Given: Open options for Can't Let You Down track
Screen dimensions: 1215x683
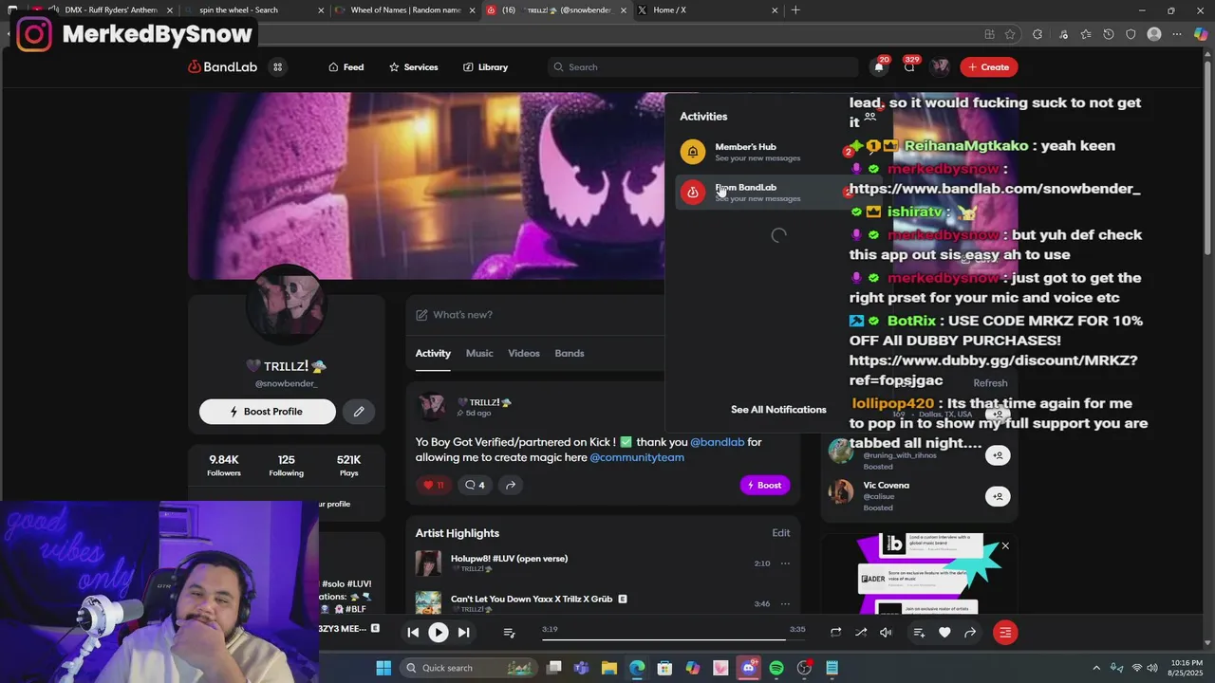Looking at the screenshot, I should 785,604.
